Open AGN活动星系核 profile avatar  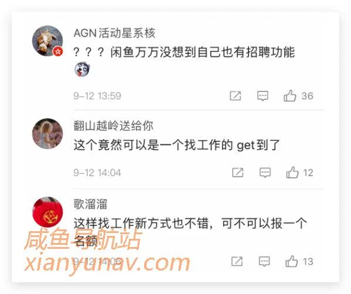pyautogui.click(x=47, y=41)
